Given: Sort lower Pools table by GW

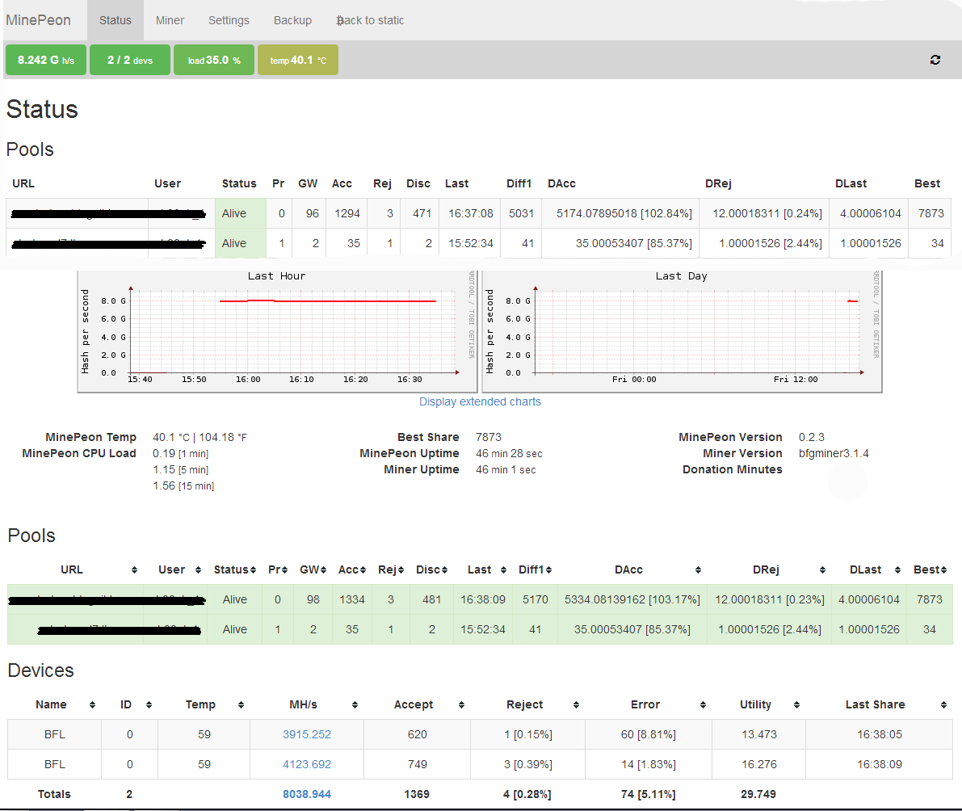Looking at the screenshot, I should click(x=313, y=570).
